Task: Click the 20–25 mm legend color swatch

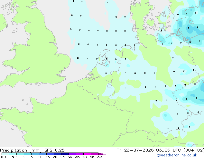Action: point(58,154)
